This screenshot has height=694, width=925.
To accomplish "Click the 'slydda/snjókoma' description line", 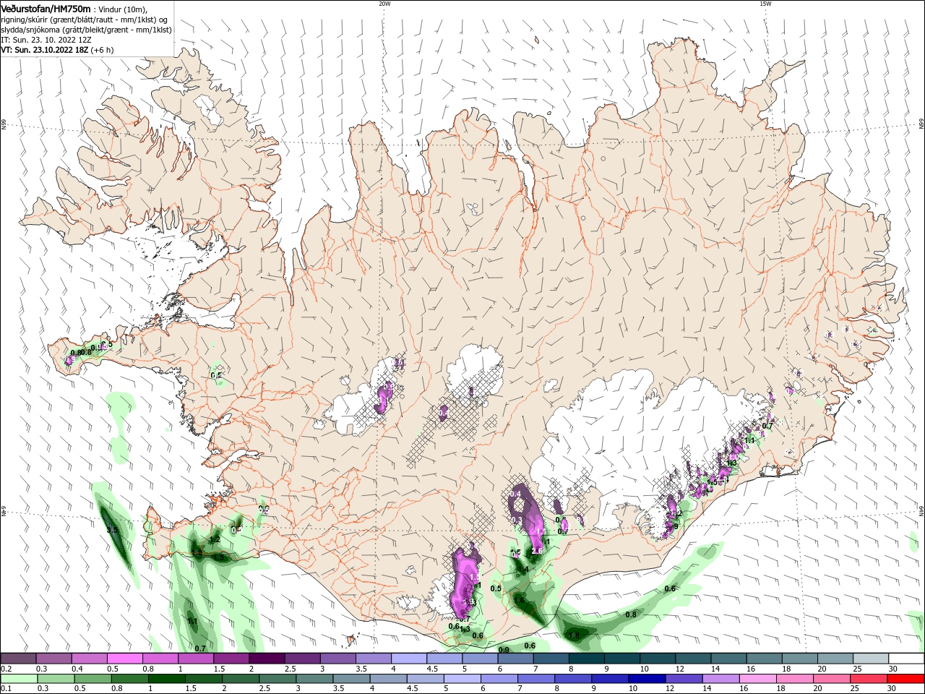I will click(x=87, y=30).
